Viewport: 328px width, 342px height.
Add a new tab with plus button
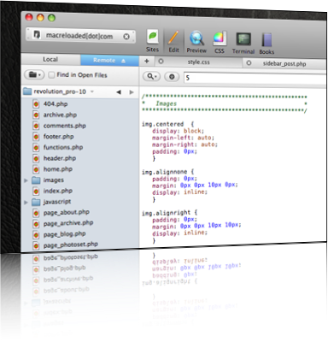click(x=147, y=61)
